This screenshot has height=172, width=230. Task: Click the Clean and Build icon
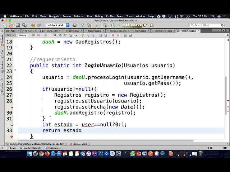(x=89, y=25)
